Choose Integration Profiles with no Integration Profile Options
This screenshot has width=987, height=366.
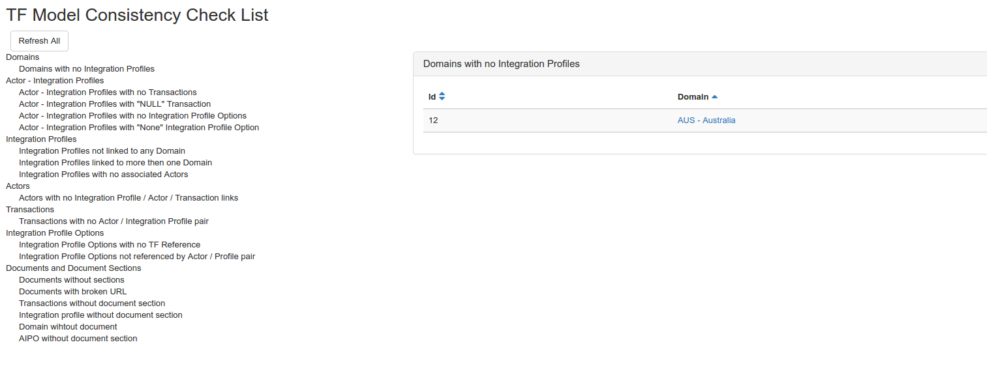(132, 116)
